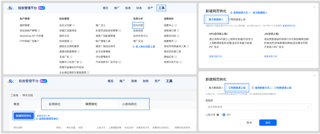Open 操作日志 under 投放管理
Viewport: 320px width, 134px height.
click(64, 36)
